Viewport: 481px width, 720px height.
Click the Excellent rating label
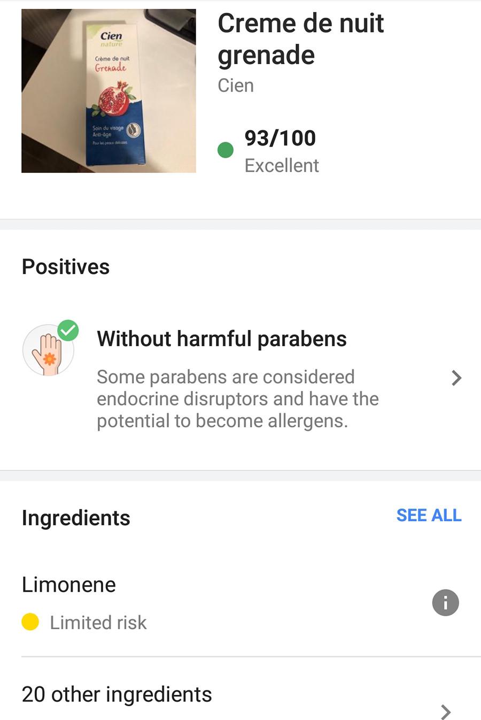pos(282,166)
